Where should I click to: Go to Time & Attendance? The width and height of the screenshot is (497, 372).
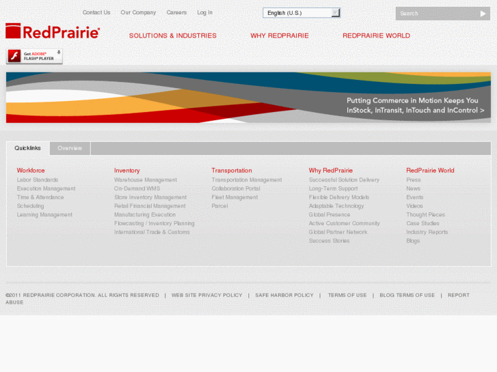[40, 197]
